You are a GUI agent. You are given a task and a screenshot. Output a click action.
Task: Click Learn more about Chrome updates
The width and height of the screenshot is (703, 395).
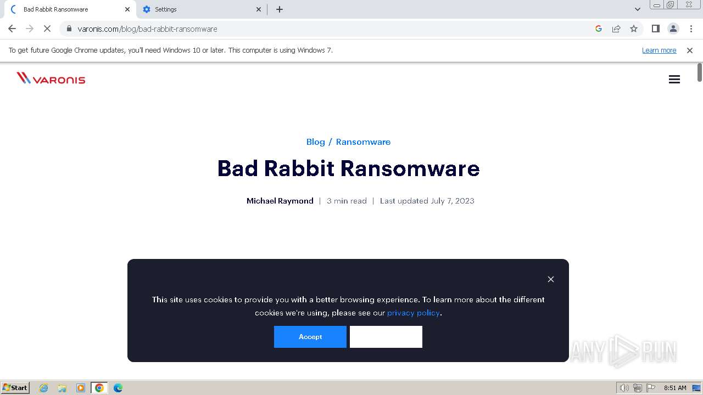(659, 50)
